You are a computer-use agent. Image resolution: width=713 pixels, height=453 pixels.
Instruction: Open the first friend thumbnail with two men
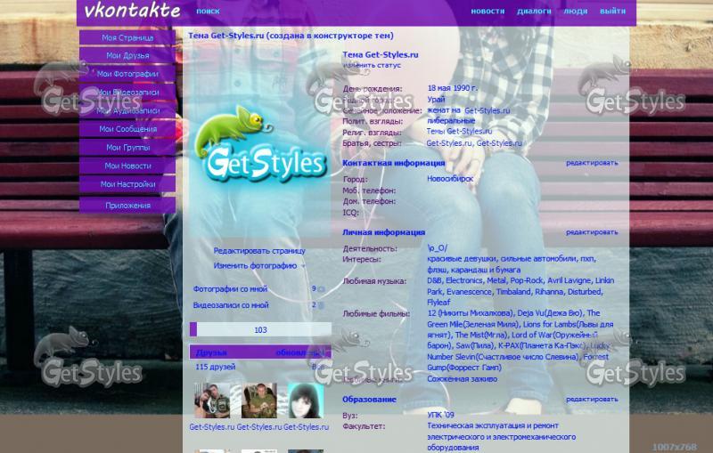click(212, 400)
